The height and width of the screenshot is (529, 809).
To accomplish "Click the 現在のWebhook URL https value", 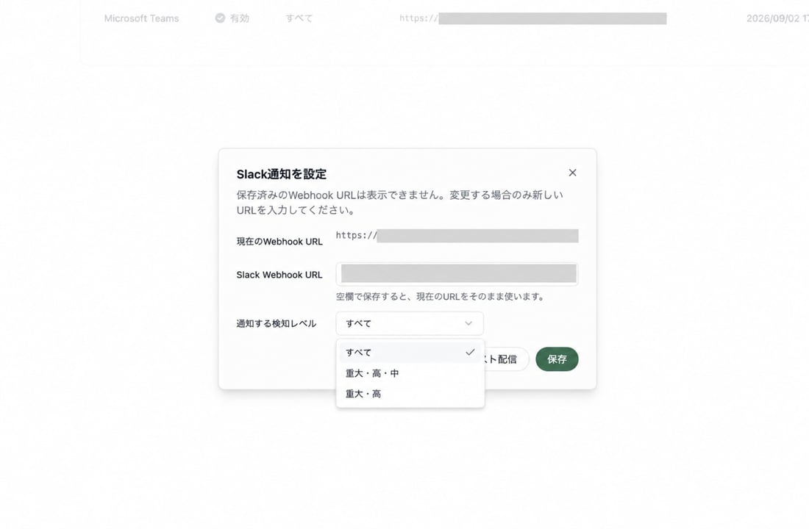I will pos(457,236).
